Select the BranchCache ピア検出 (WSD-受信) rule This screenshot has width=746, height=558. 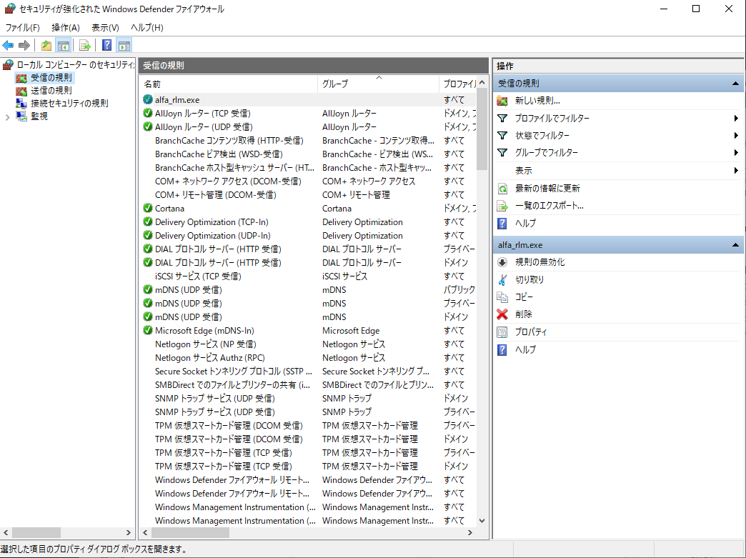[x=309, y=154]
